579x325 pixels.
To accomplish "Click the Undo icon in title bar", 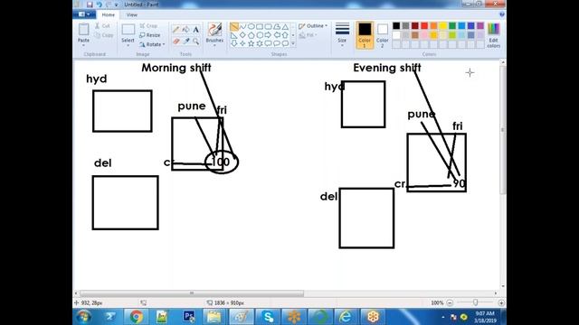I will (x=99, y=5).
